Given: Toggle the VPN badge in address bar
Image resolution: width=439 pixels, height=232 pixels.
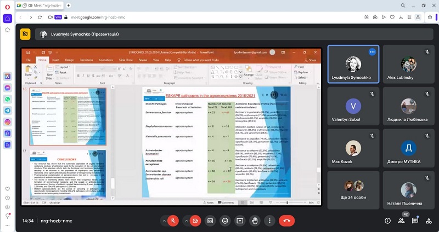Looking at the screenshot, I should tap(58, 18).
